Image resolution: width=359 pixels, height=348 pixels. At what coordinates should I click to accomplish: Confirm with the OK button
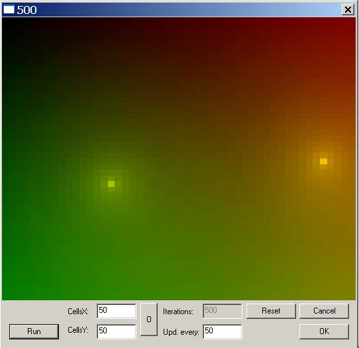tap(324, 331)
